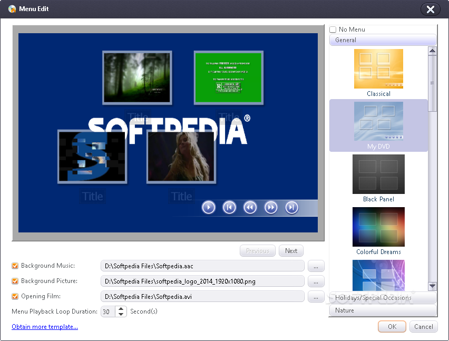The image size is (449, 341).
Task: Toggle the Opening Film checkbox
Action: [x=15, y=296]
